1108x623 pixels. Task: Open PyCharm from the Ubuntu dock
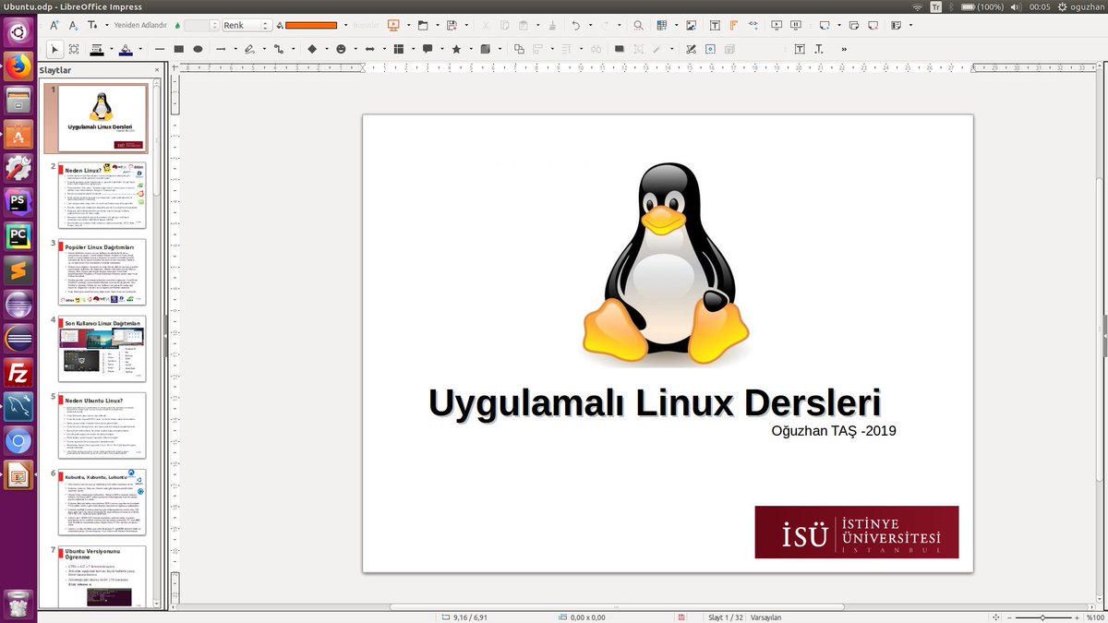18,236
